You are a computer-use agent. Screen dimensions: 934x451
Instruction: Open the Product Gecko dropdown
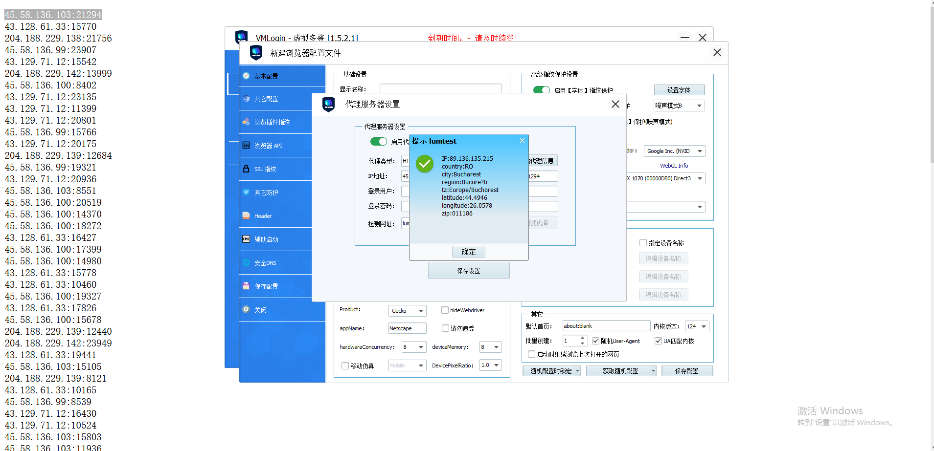408,311
